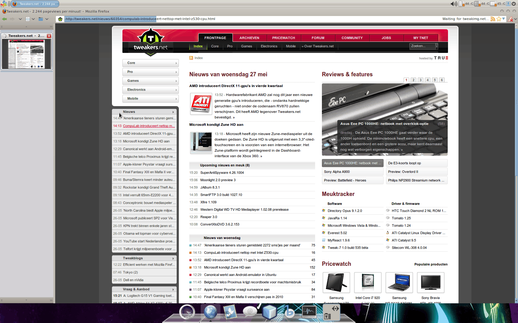
Task: Open the address bar history dropdown triangle
Action: pyautogui.click(x=504, y=19)
